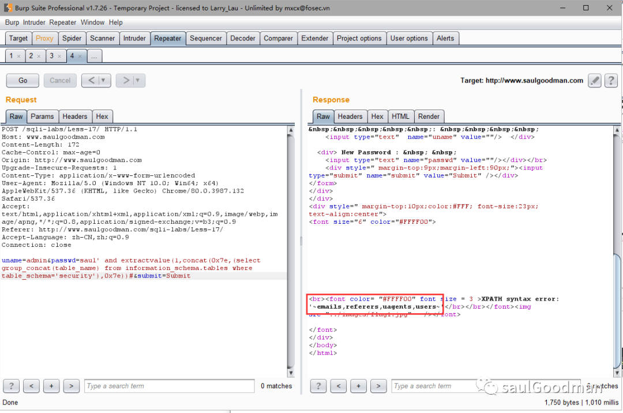Click the POST /sqli-labs/Less-17/ request line
This screenshot has height=413, width=623.
click(70, 129)
